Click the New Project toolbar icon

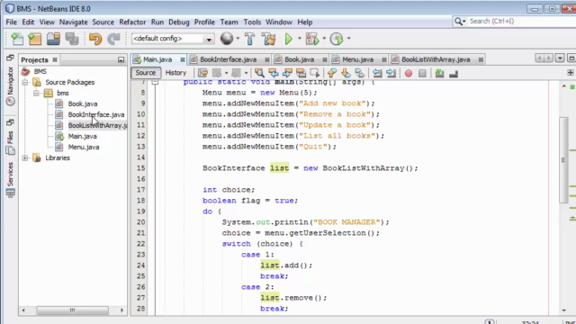pos(35,39)
